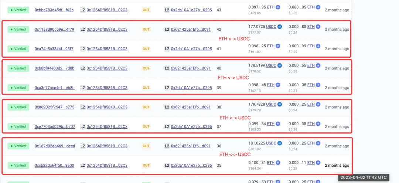The height and width of the screenshot is (183, 399).
Task: Click USDC token icon beside 181.0225 amount
Action: 280,143
